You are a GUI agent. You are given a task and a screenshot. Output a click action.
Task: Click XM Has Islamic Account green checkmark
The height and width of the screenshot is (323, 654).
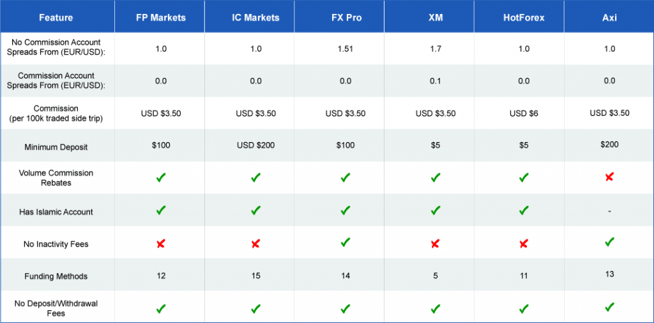(x=436, y=210)
